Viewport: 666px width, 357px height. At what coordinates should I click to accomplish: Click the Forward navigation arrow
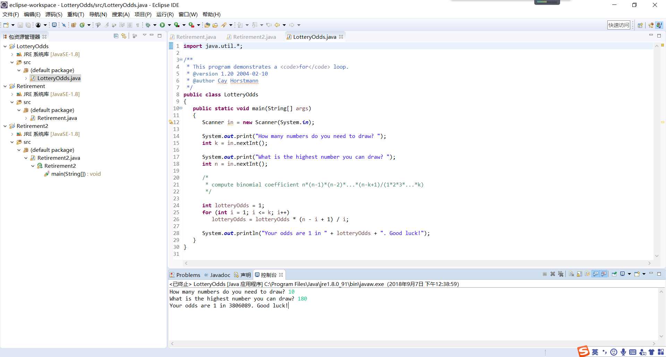coord(291,25)
